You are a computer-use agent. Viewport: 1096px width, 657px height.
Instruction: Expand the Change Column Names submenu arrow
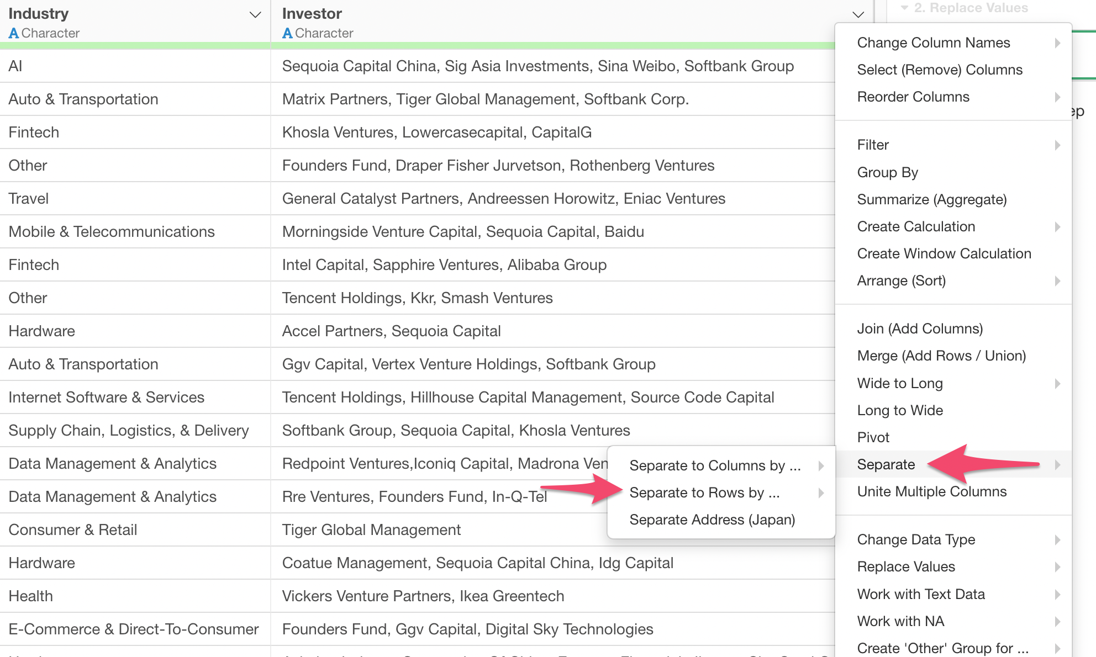click(x=1057, y=43)
